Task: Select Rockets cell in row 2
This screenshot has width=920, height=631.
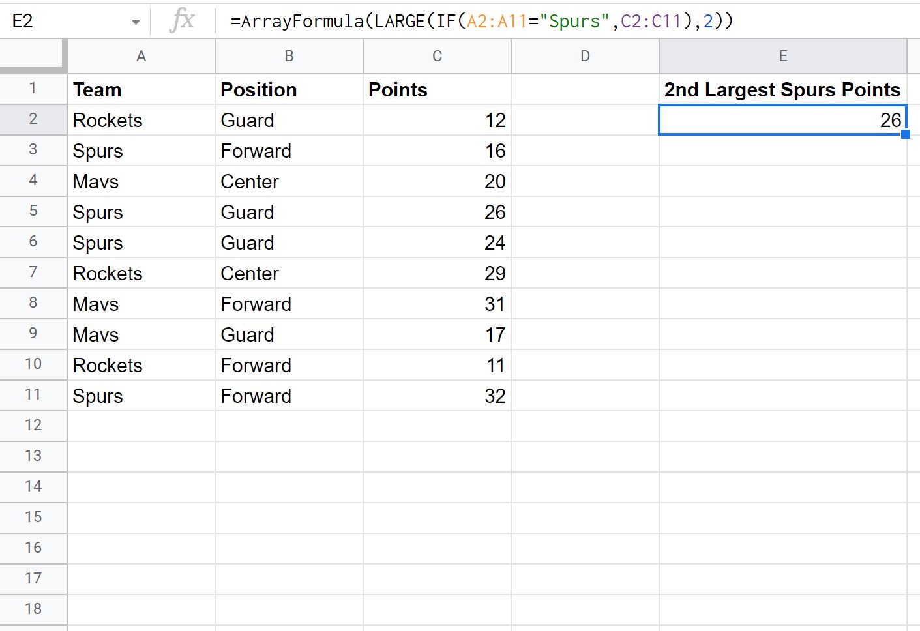Action: pos(141,120)
